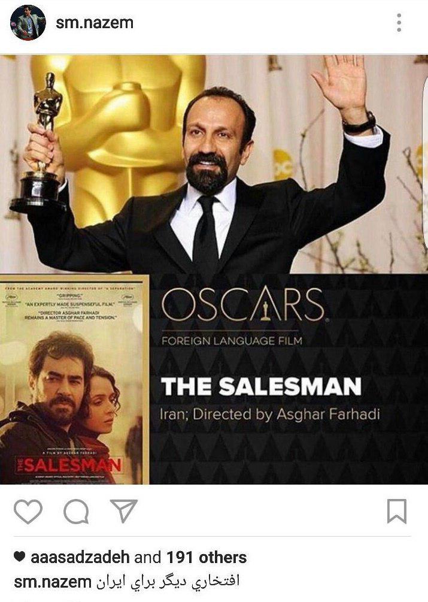Tap 'Directed by Asghar Farhadi' text
This screenshot has height=602, width=428.
[x=286, y=415]
